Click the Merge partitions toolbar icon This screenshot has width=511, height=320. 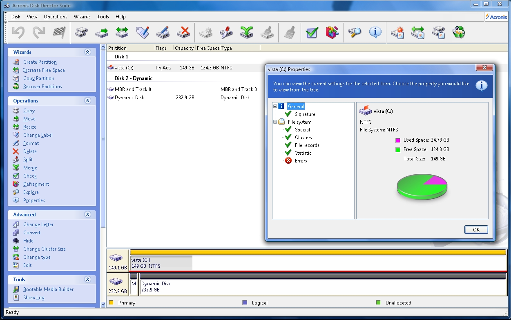coord(246,32)
